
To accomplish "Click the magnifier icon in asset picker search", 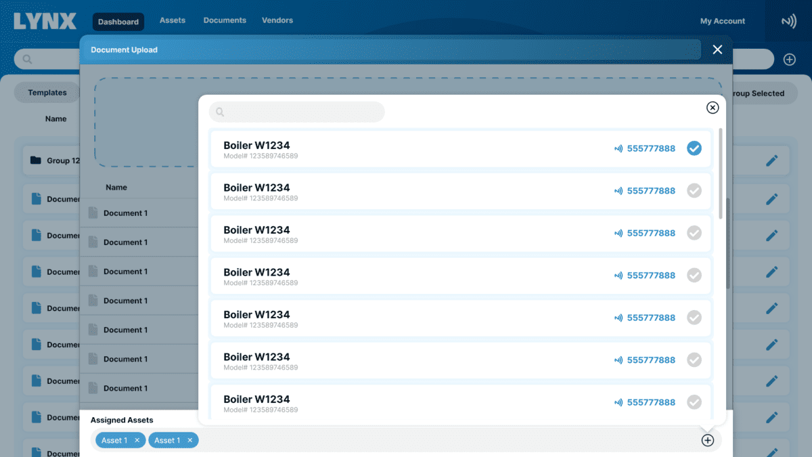I will [x=220, y=112].
